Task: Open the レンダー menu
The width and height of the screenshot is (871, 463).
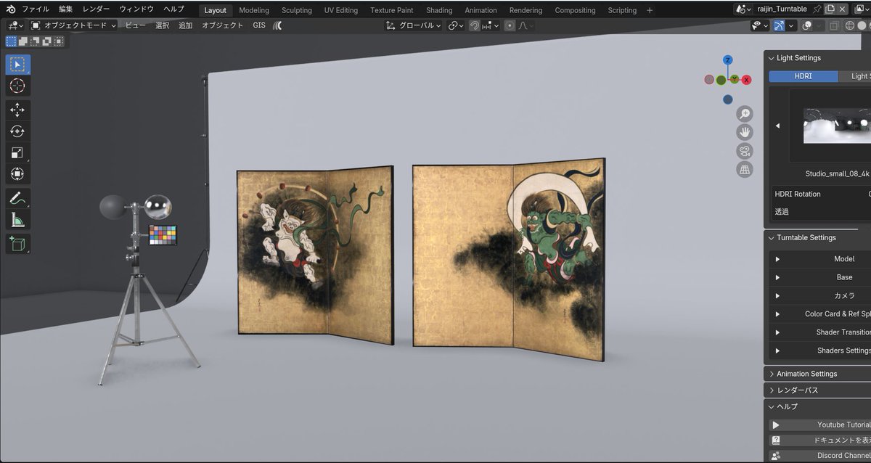Action: point(97,9)
